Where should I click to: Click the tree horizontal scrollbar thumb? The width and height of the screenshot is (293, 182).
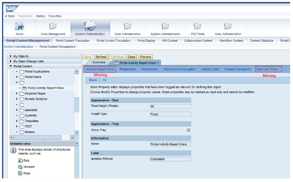tap(38, 138)
